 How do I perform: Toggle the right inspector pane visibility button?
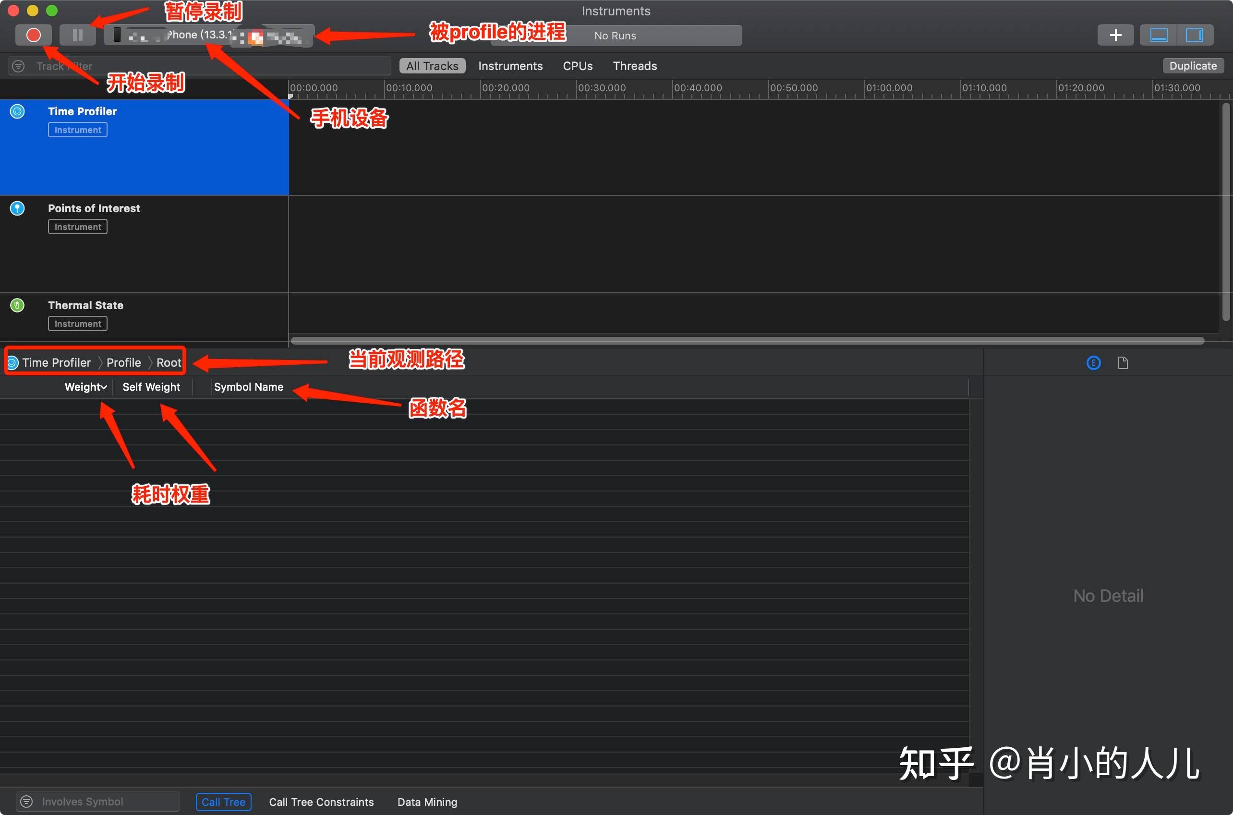(1195, 35)
